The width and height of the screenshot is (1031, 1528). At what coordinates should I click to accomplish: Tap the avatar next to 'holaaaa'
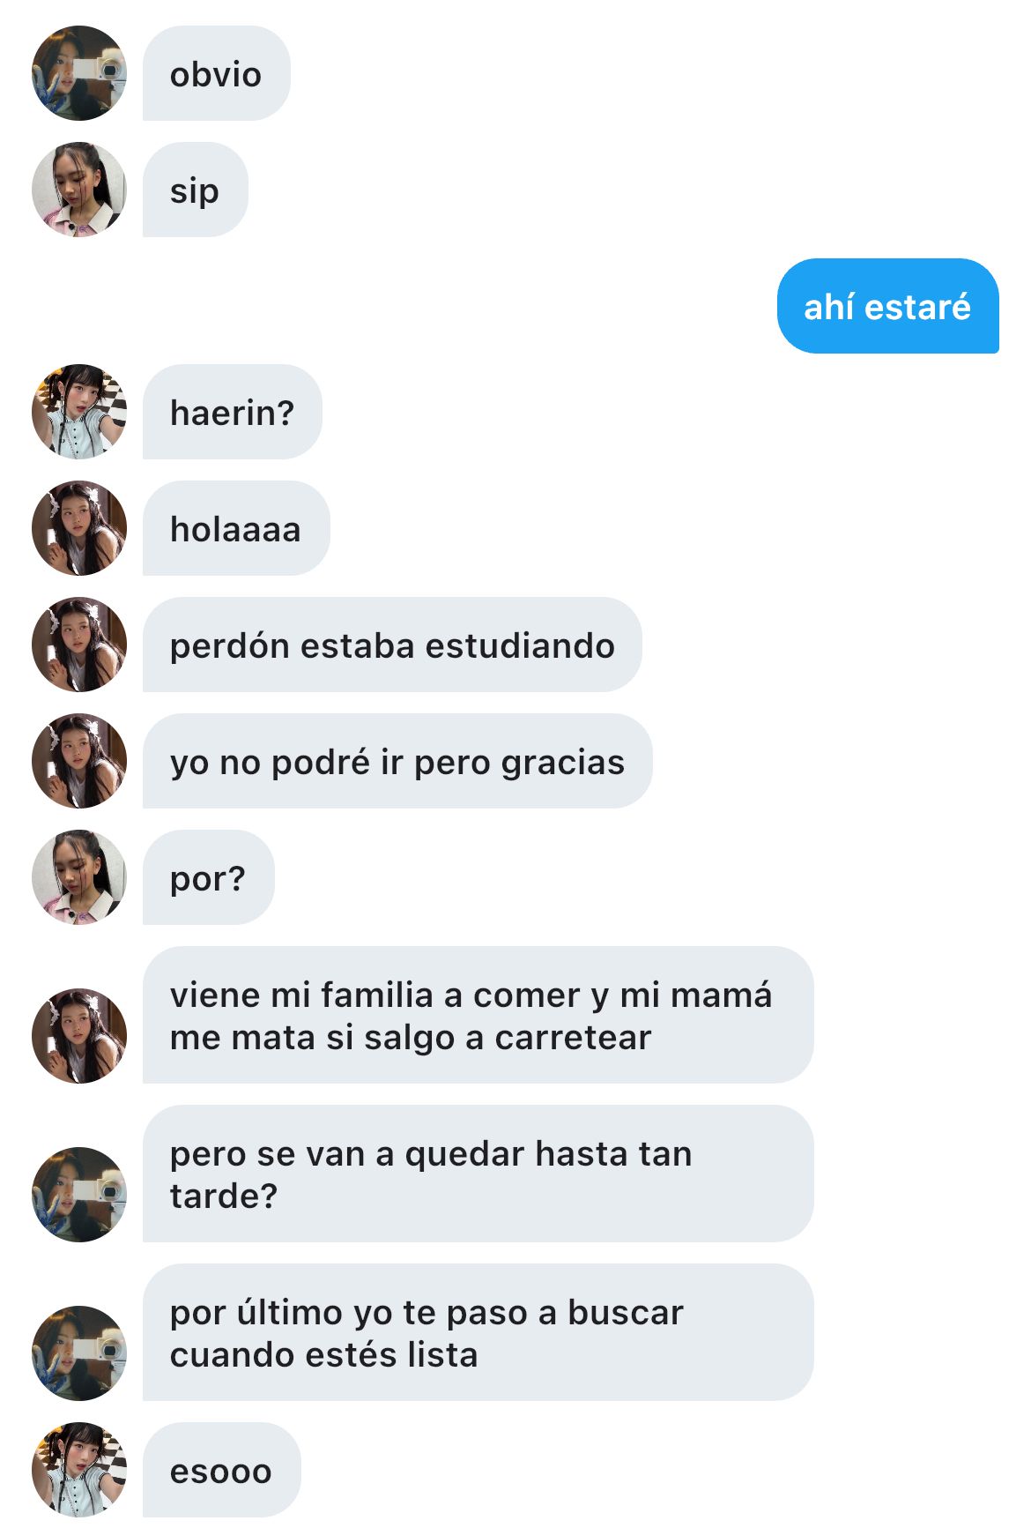pos(79,528)
